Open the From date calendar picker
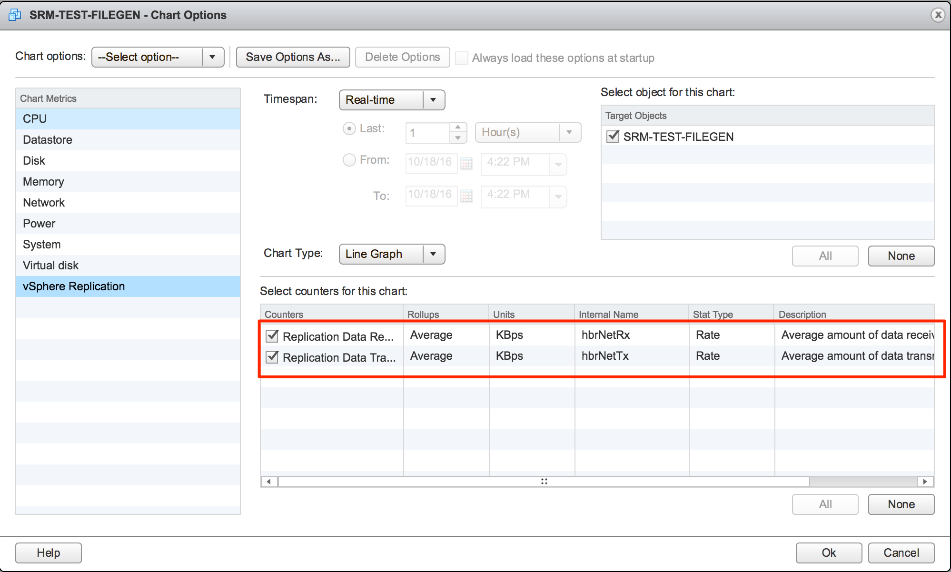Screen dimensions: 951x572 coord(466,164)
